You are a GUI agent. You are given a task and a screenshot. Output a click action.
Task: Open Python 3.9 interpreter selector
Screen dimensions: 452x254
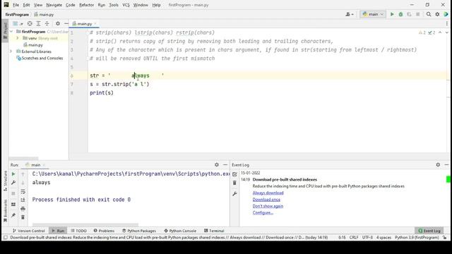pos(417,238)
